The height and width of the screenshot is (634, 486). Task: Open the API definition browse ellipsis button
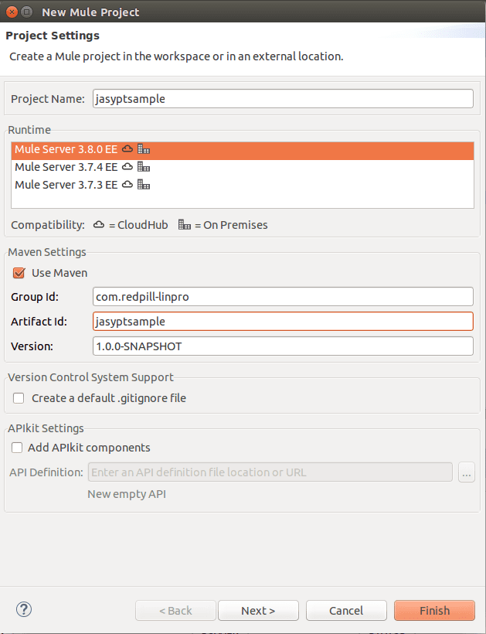click(x=466, y=472)
